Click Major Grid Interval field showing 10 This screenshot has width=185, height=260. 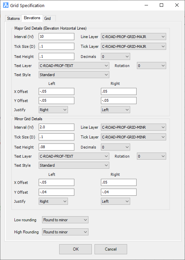click(x=57, y=36)
